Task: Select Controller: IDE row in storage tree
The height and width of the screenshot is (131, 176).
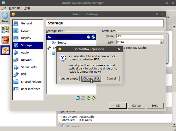Action: pos(71,37)
